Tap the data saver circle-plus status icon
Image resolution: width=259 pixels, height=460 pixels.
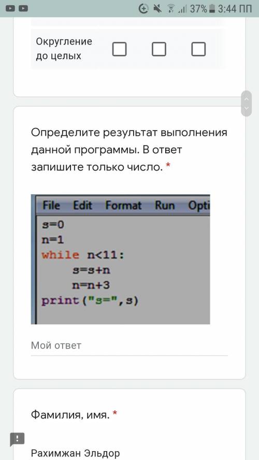(143, 9)
